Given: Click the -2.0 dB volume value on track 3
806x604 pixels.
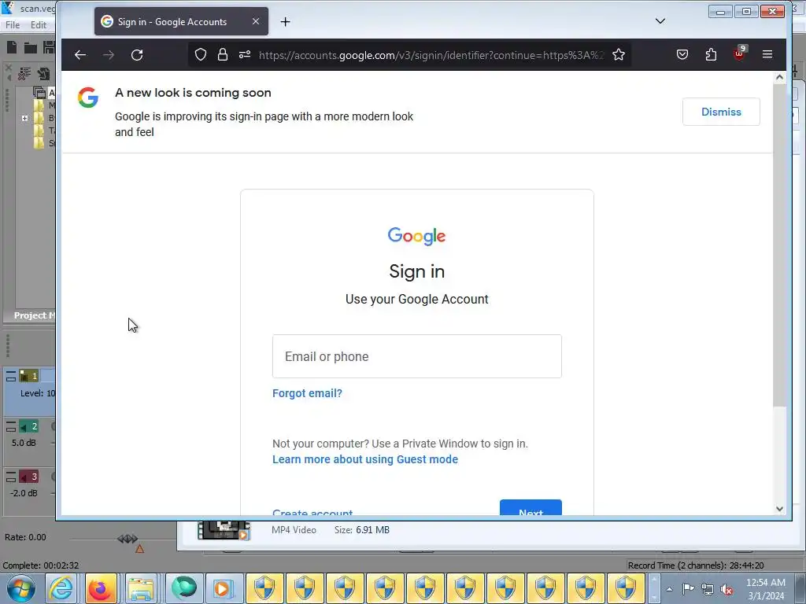Looking at the screenshot, I should point(24,493).
